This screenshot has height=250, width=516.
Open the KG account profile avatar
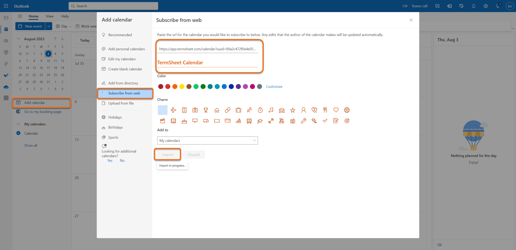coord(510,6)
